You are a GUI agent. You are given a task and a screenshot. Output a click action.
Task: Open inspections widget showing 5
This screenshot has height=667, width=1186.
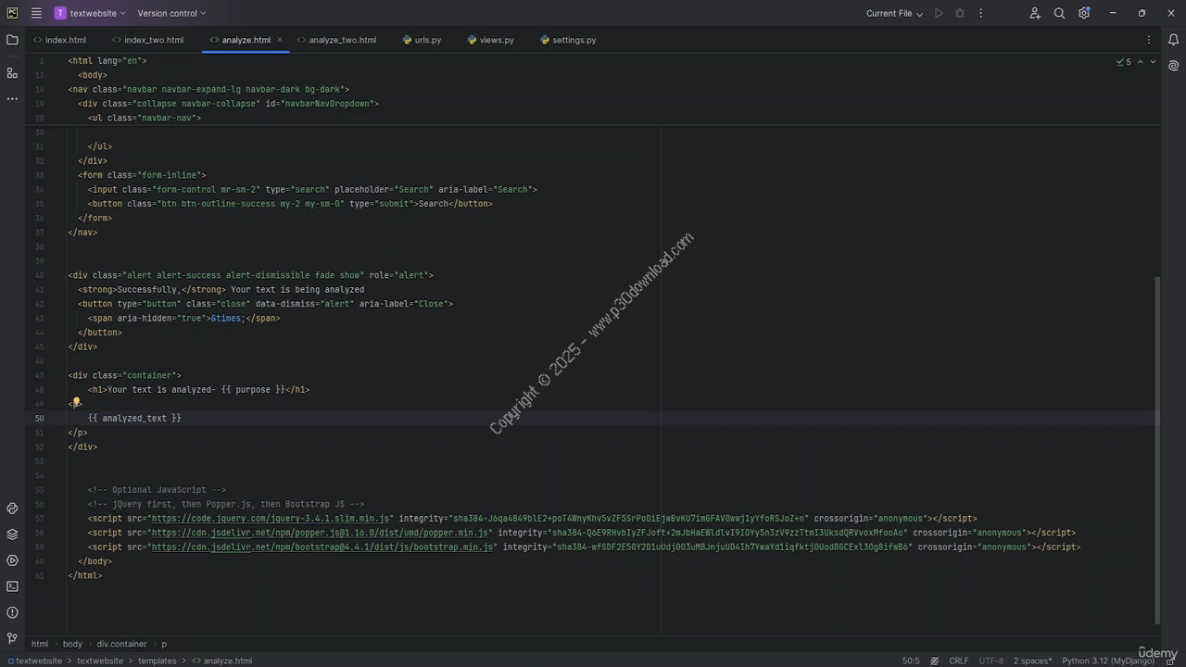[x=1124, y=62]
